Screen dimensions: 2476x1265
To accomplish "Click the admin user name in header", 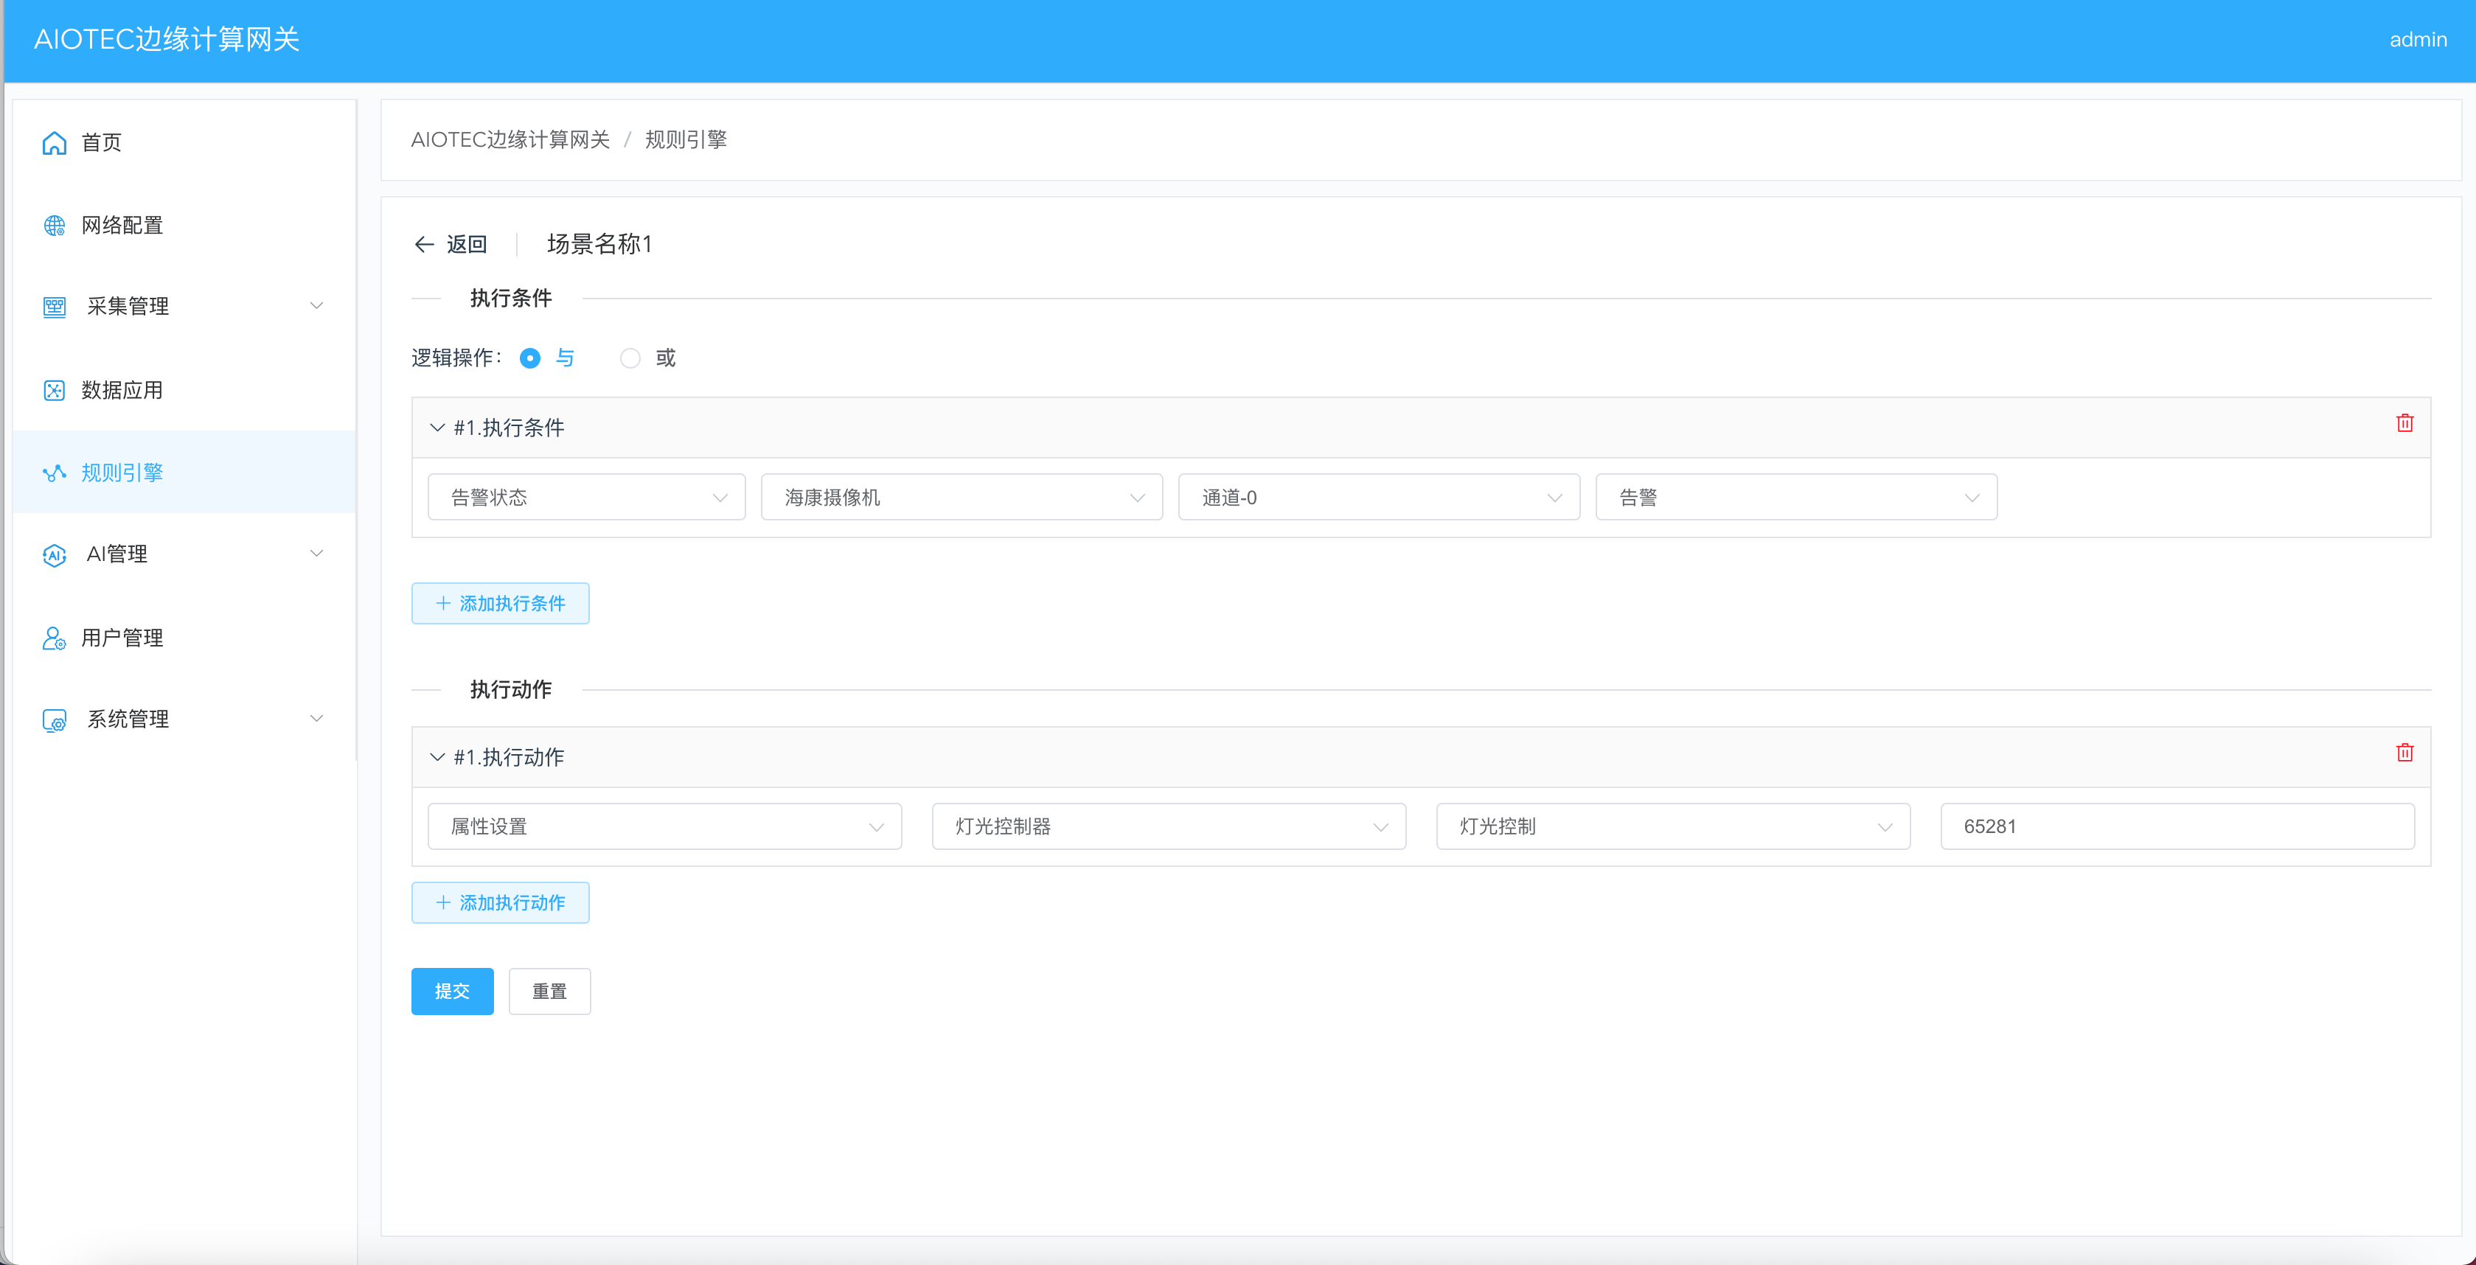I will [2418, 39].
